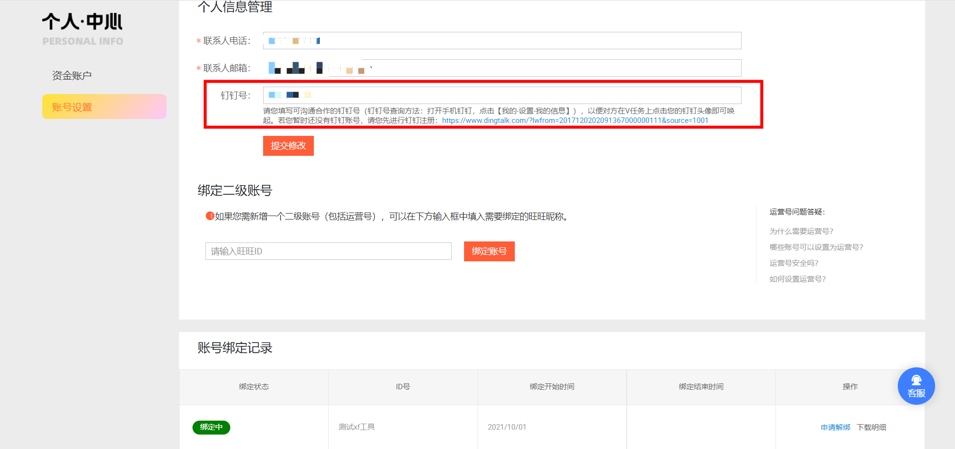Screen dimensions: 955x449
Task: Click the 联系人邮箱 input field
Action: (502, 68)
